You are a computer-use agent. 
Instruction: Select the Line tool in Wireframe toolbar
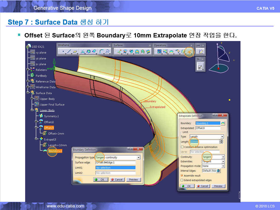tap(69, 52)
